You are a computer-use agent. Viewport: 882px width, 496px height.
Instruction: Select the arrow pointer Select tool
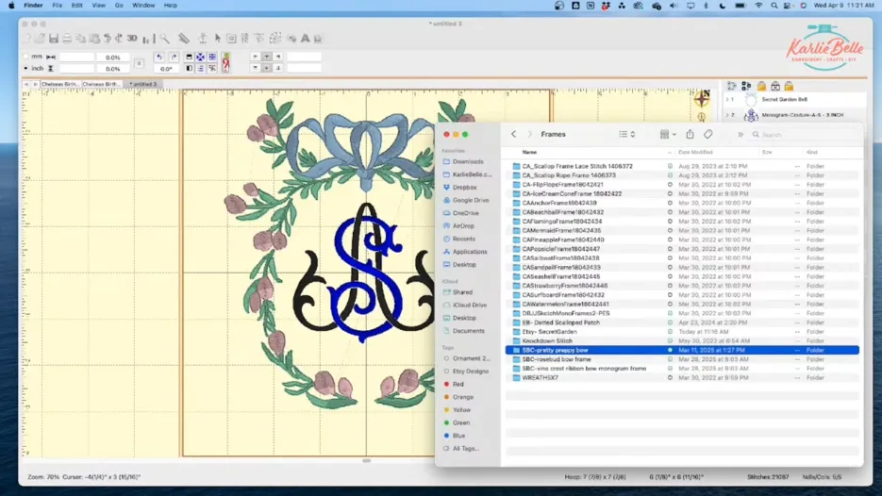(x=218, y=39)
